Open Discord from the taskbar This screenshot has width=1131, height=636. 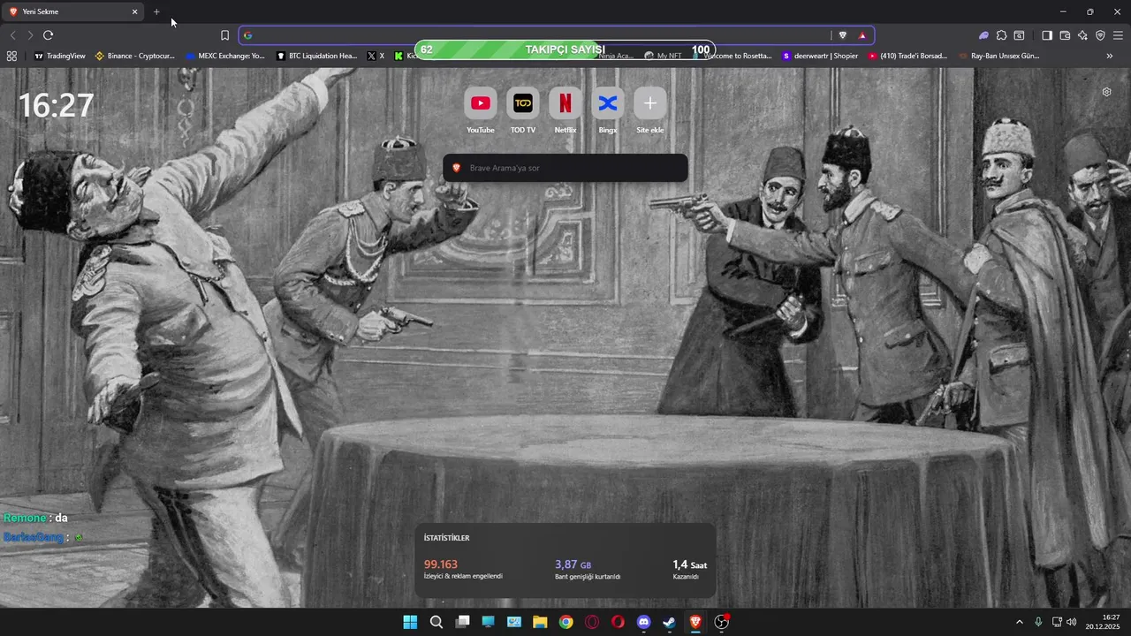pos(643,622)
